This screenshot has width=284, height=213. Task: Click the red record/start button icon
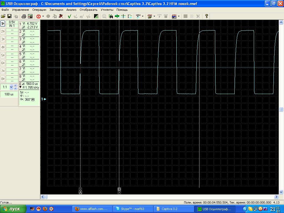(38, 16)
